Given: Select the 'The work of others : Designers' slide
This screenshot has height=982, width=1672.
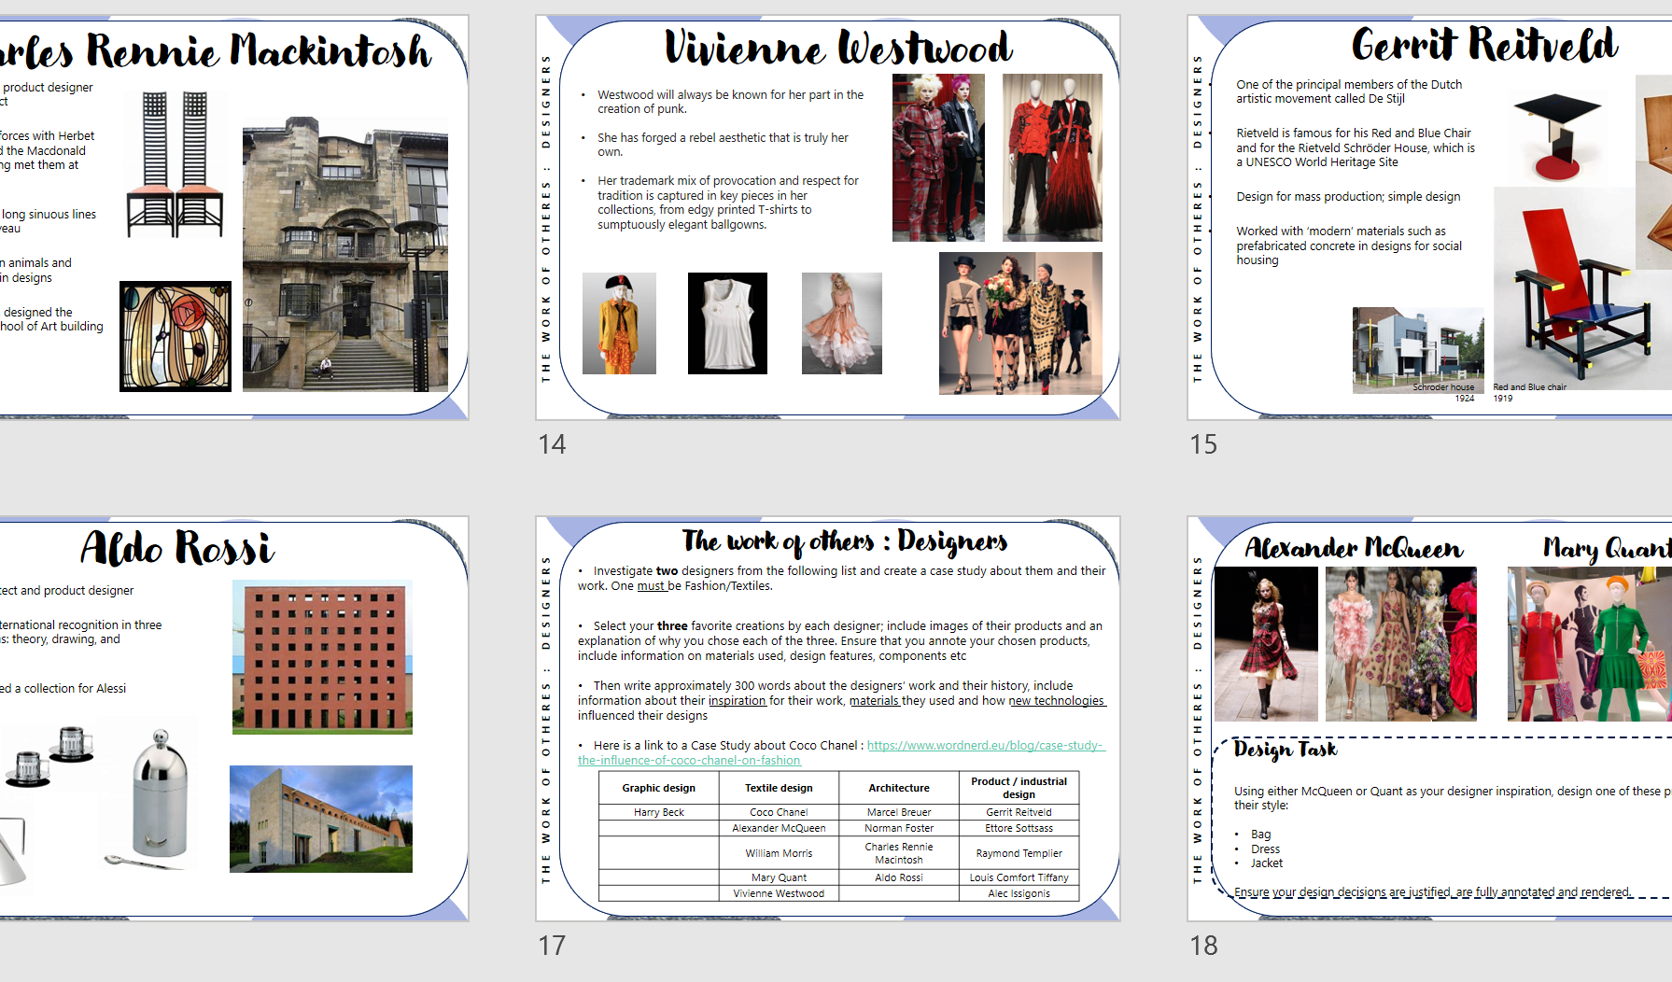Looking at the screenshot, I should click(x=828, y=719).
